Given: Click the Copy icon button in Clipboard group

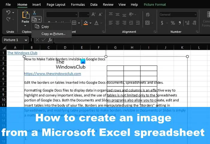Looking at the screenshot, I should coord(34,19).
